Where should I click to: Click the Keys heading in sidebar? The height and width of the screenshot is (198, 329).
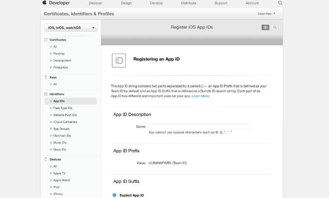(x=53, y=77)
